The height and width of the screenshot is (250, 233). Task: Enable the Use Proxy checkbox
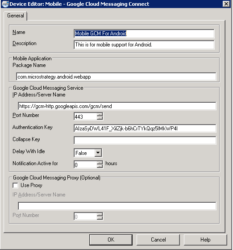pyautogui.click(x=15, y=185)
